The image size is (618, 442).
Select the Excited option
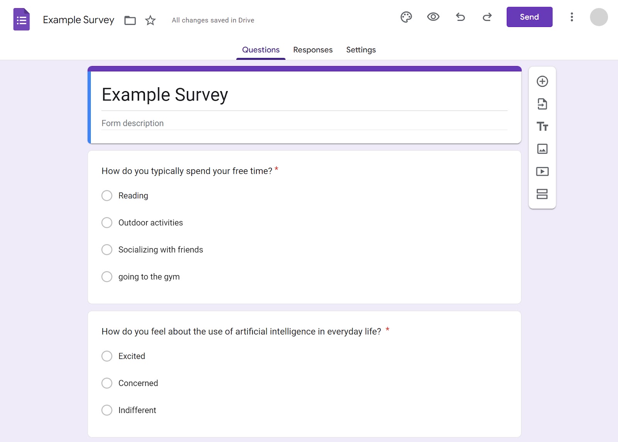coord(107,356)
